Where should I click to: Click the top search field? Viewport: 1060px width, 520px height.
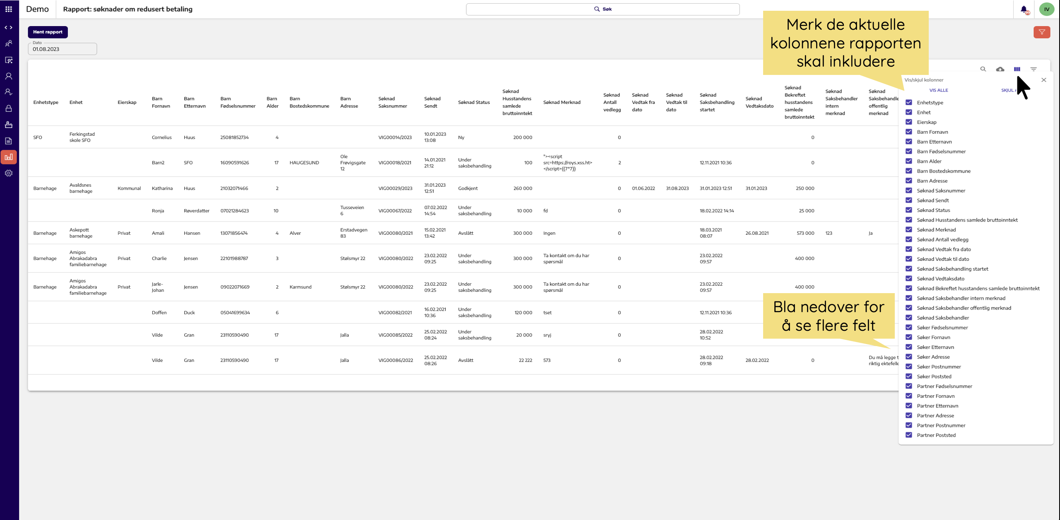[602, 9]
